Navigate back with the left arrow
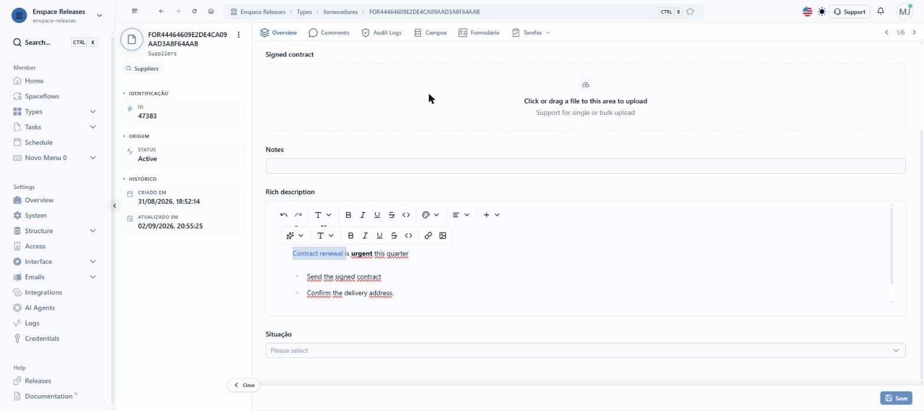The width and height of the screenshot is (924, 411). (161, 11)
